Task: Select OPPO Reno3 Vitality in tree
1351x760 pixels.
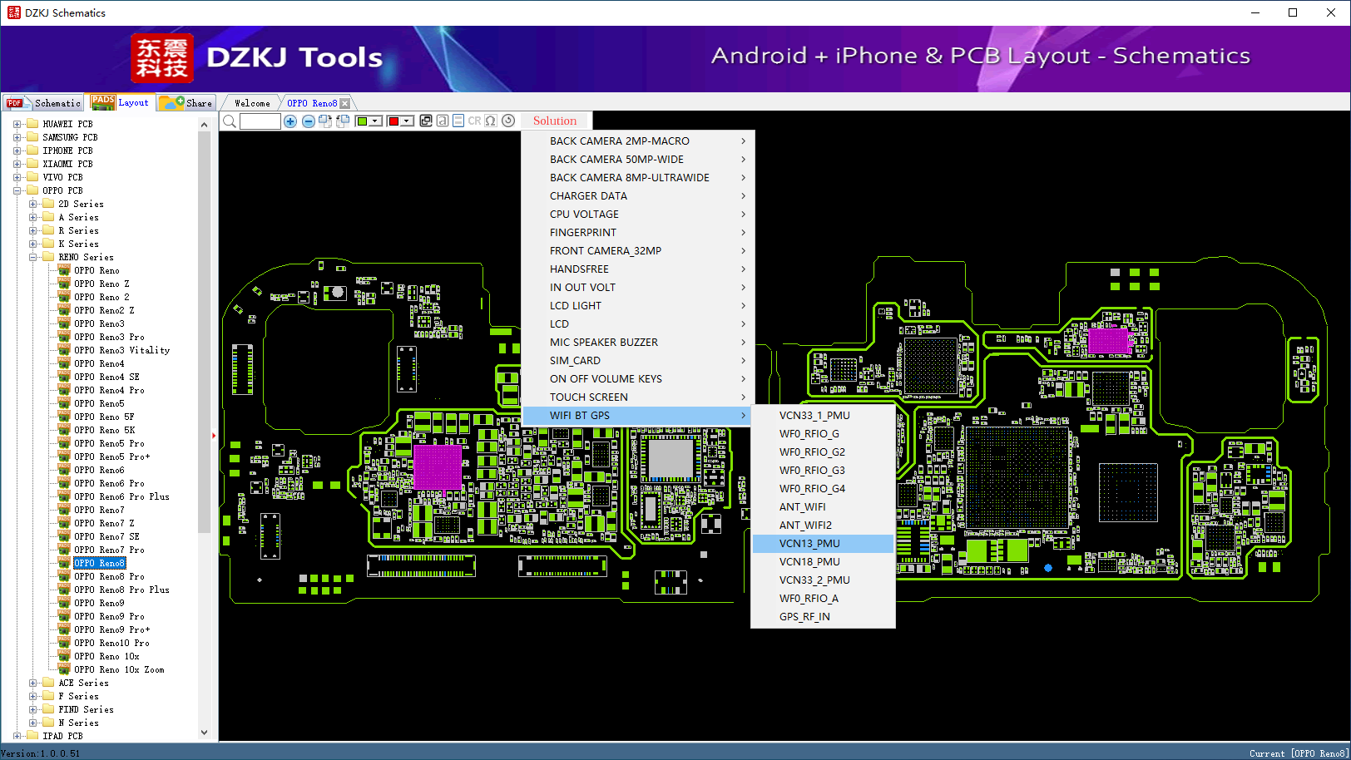Action: pyautogui.click(x=121, y=350)
